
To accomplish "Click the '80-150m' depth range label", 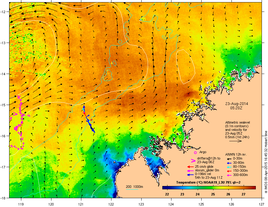I will coord(239,167).
